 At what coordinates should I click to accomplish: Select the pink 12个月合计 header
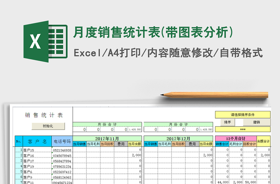click(x=236, y=139)
